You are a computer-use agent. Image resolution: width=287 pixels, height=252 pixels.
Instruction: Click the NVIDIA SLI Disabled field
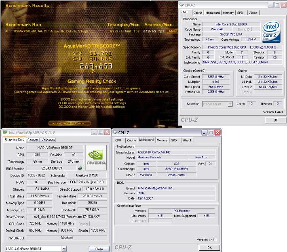tap(67, 238)
